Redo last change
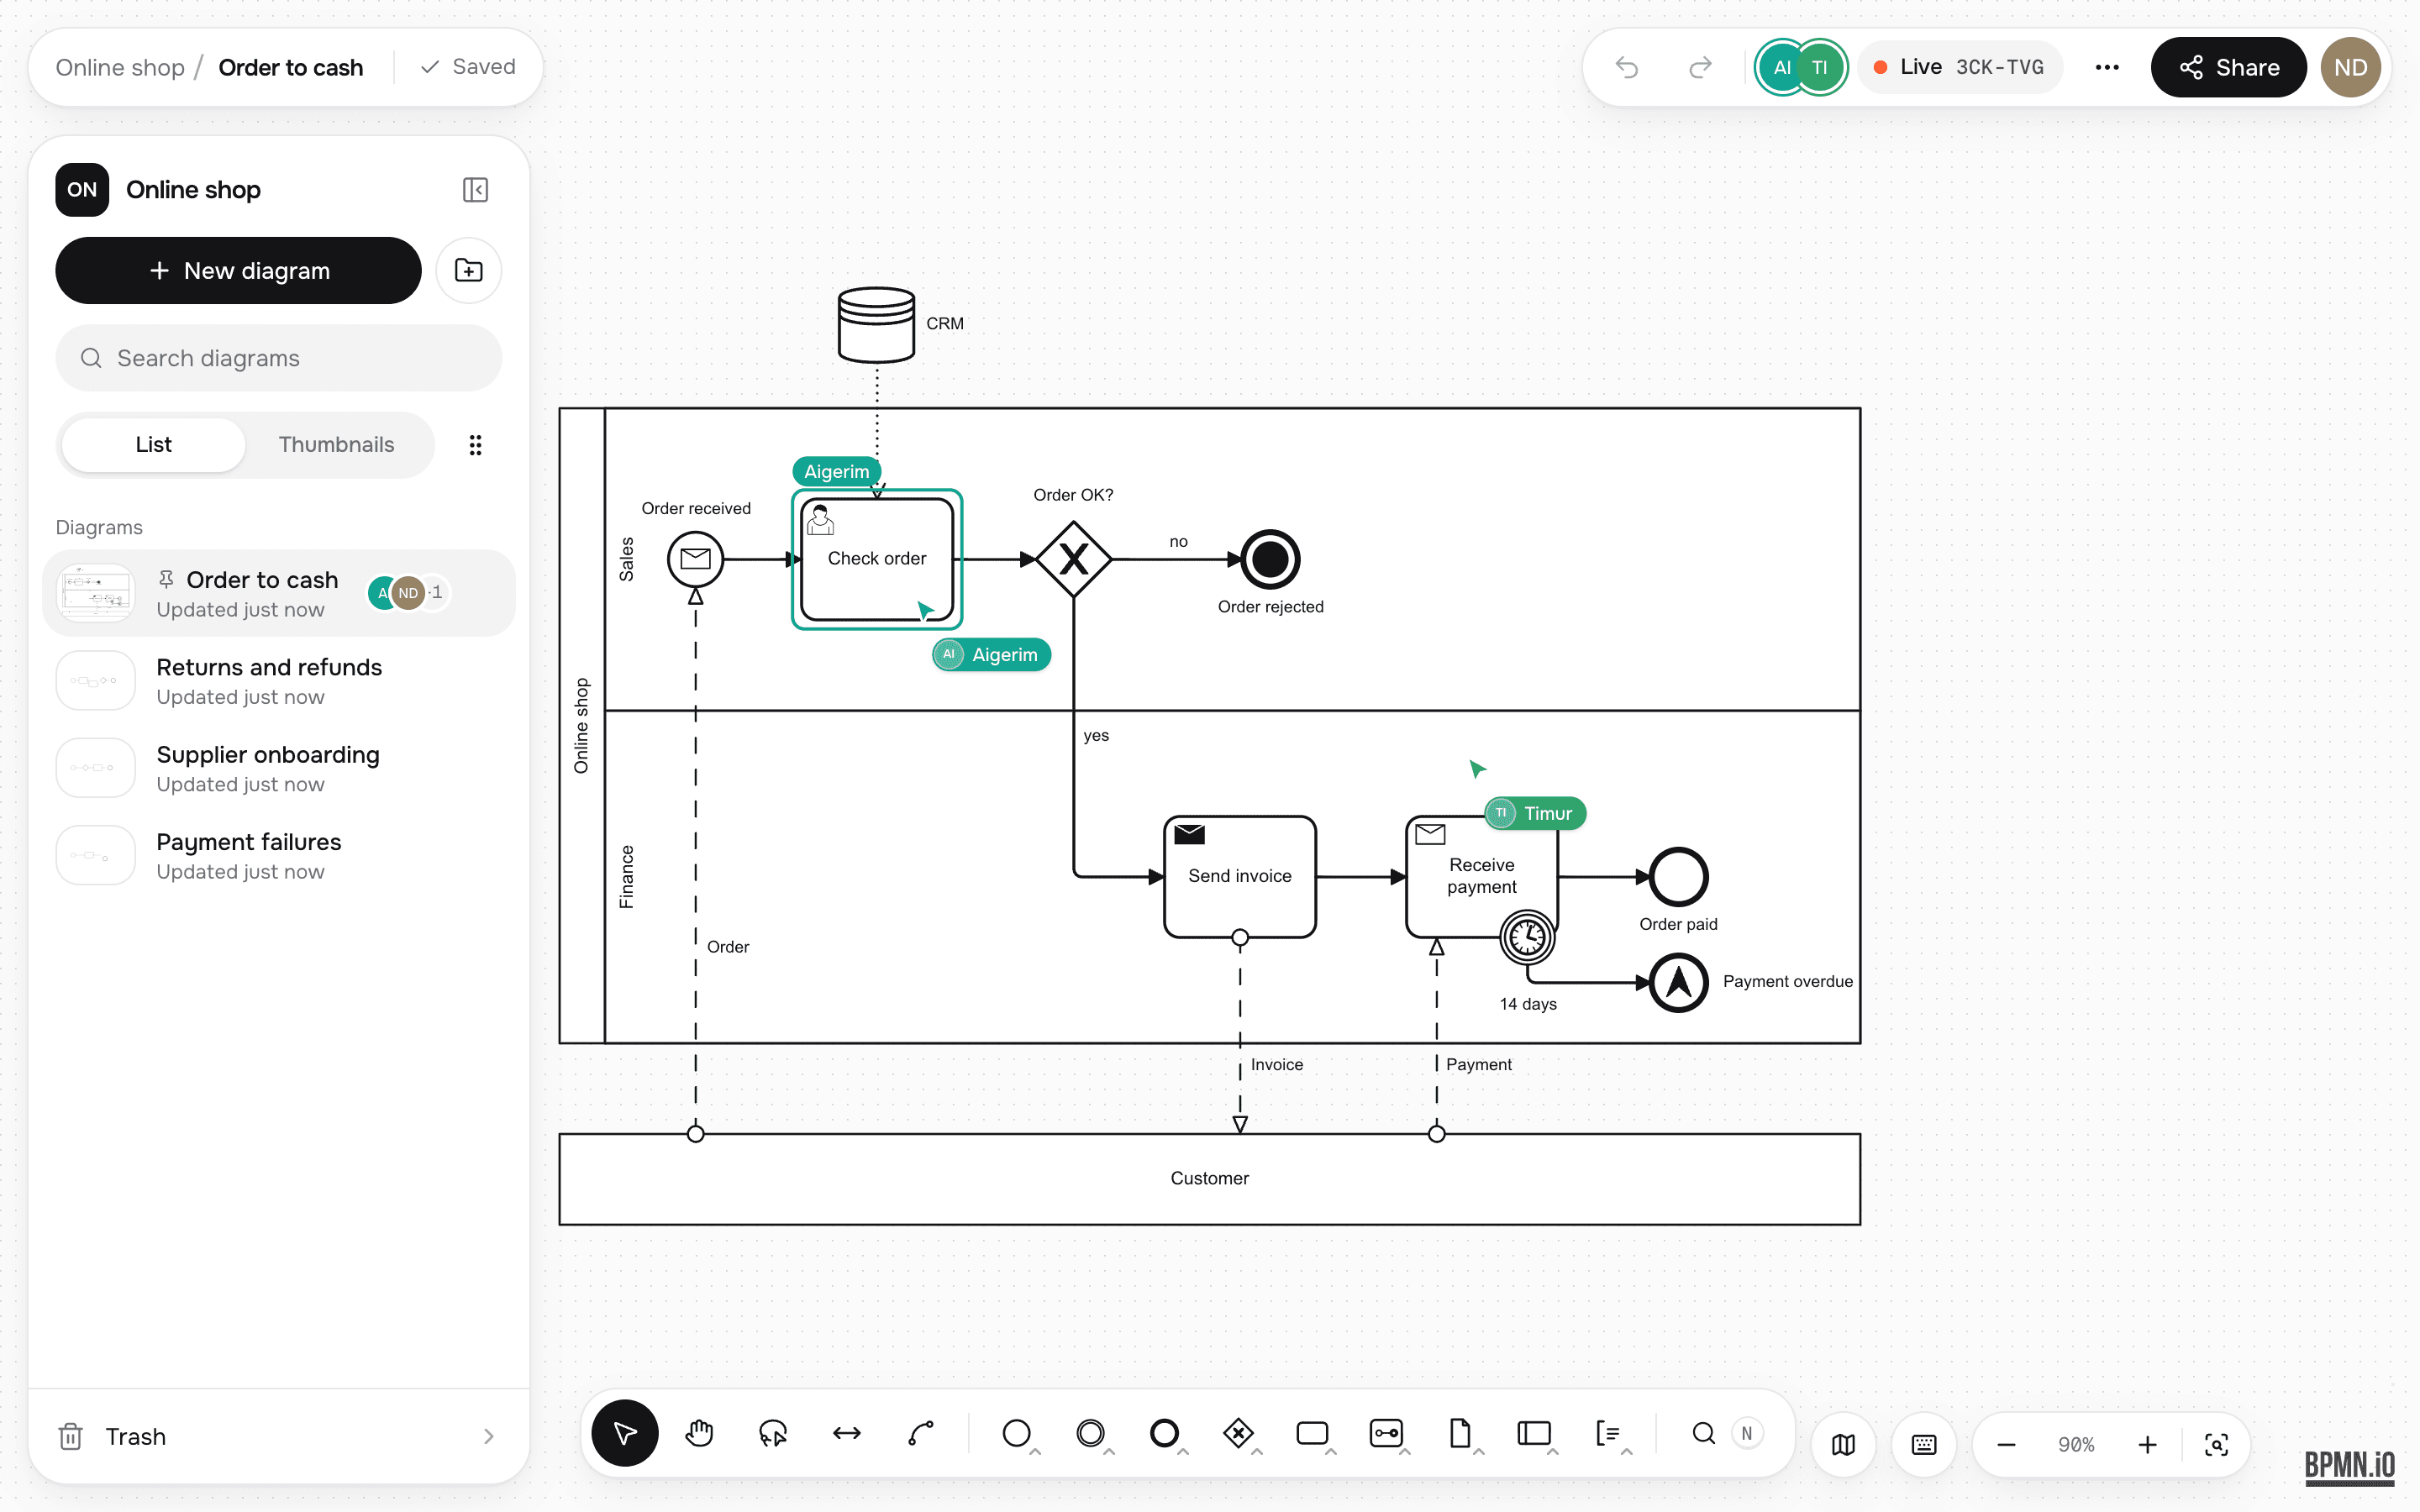 click(x=1700, y=67)
